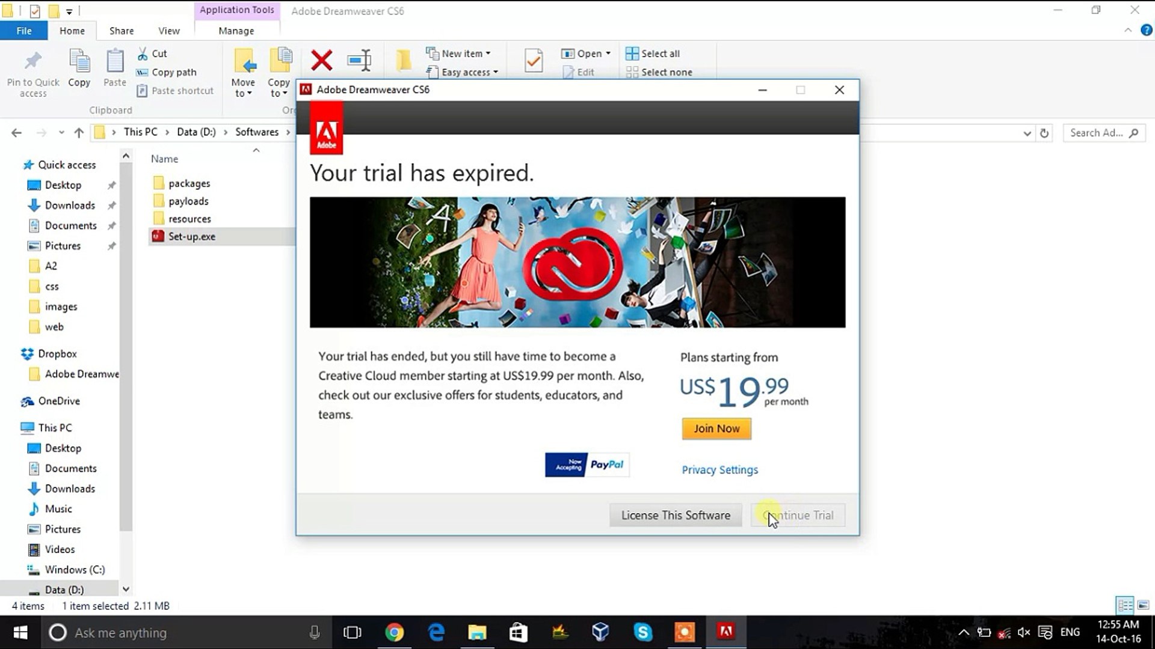The image size is (1155, 649).
Task: Expand the New item dropdown
Action: (x=458, y=53)
